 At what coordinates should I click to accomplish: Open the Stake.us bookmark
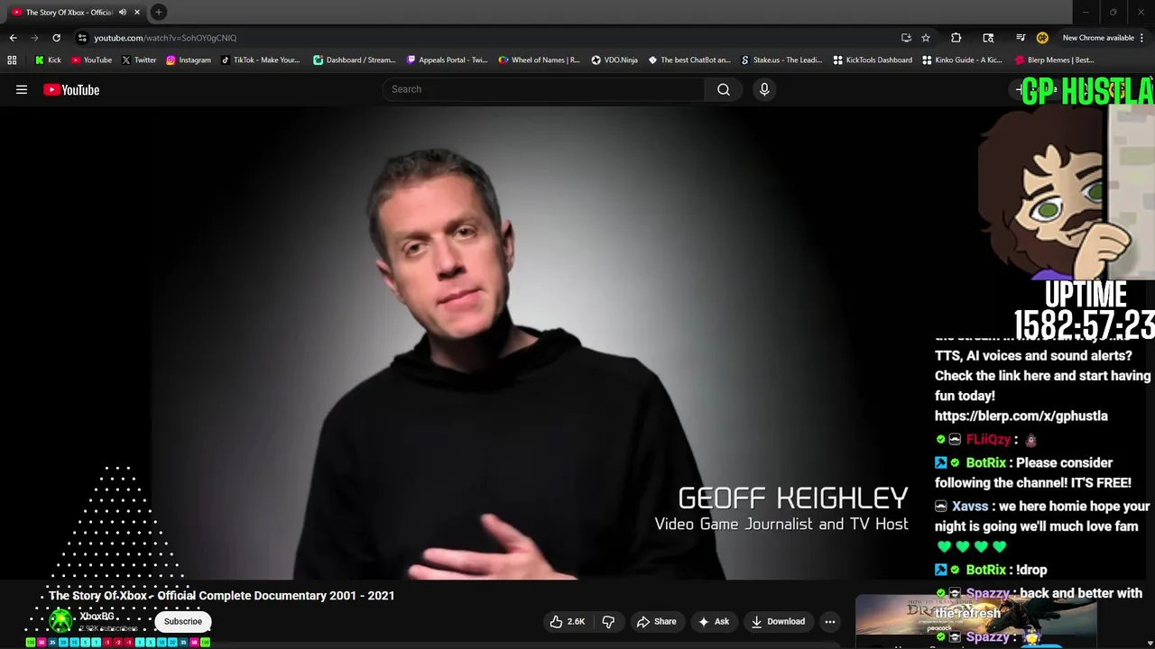click(x=781, y=60)
